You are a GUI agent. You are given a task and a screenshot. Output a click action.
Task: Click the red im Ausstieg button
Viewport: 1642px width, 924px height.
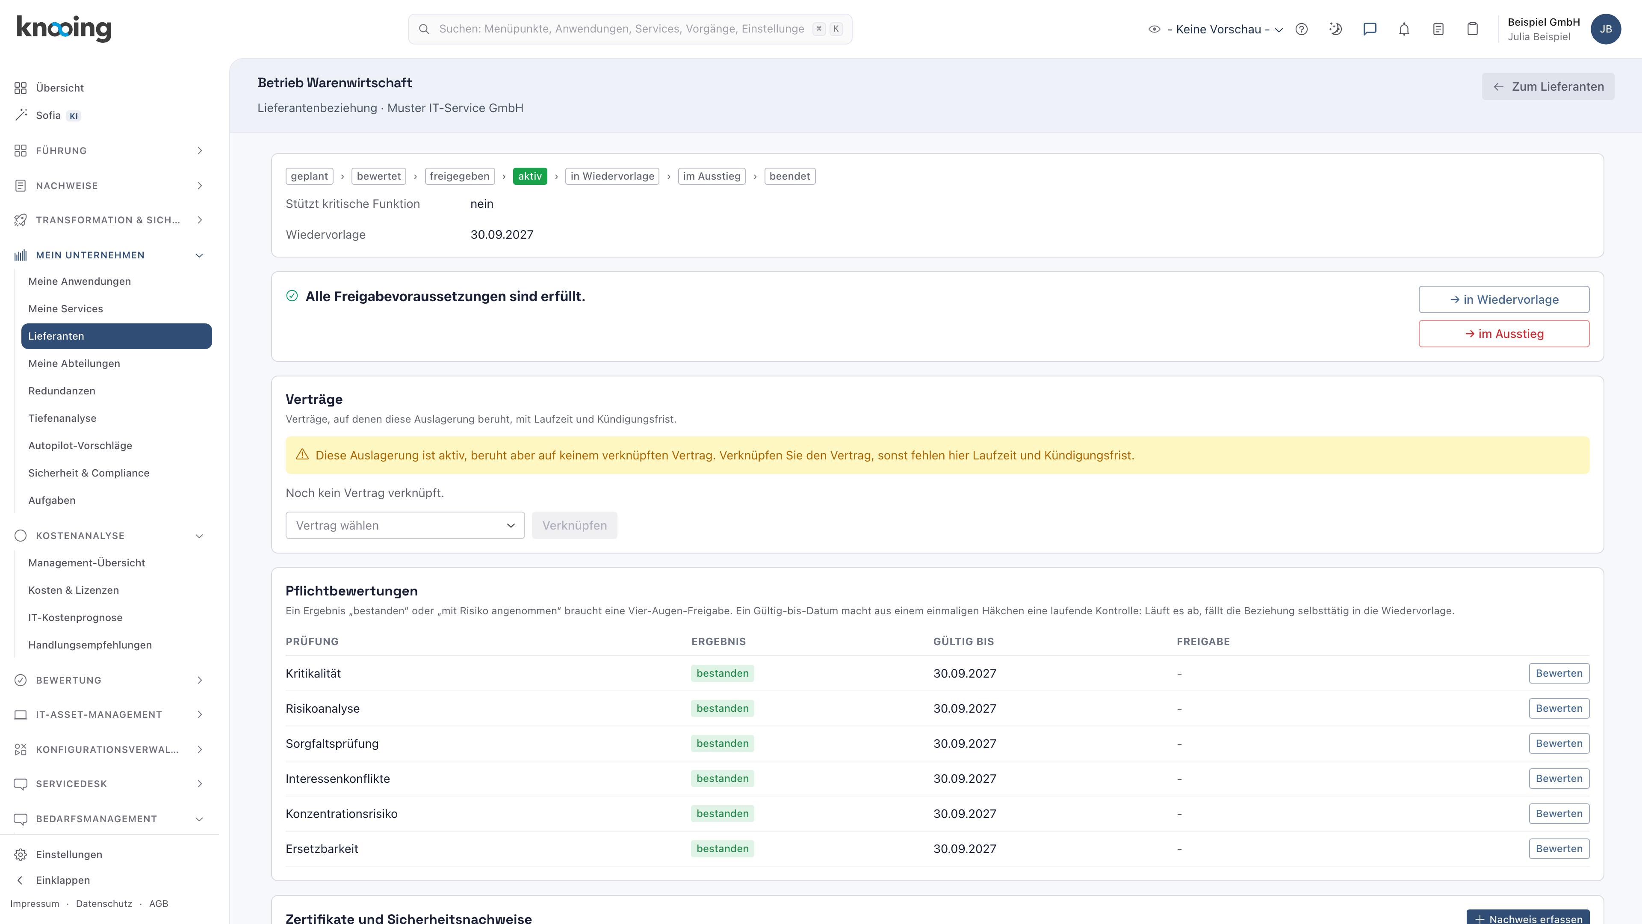click(1504, 334)
